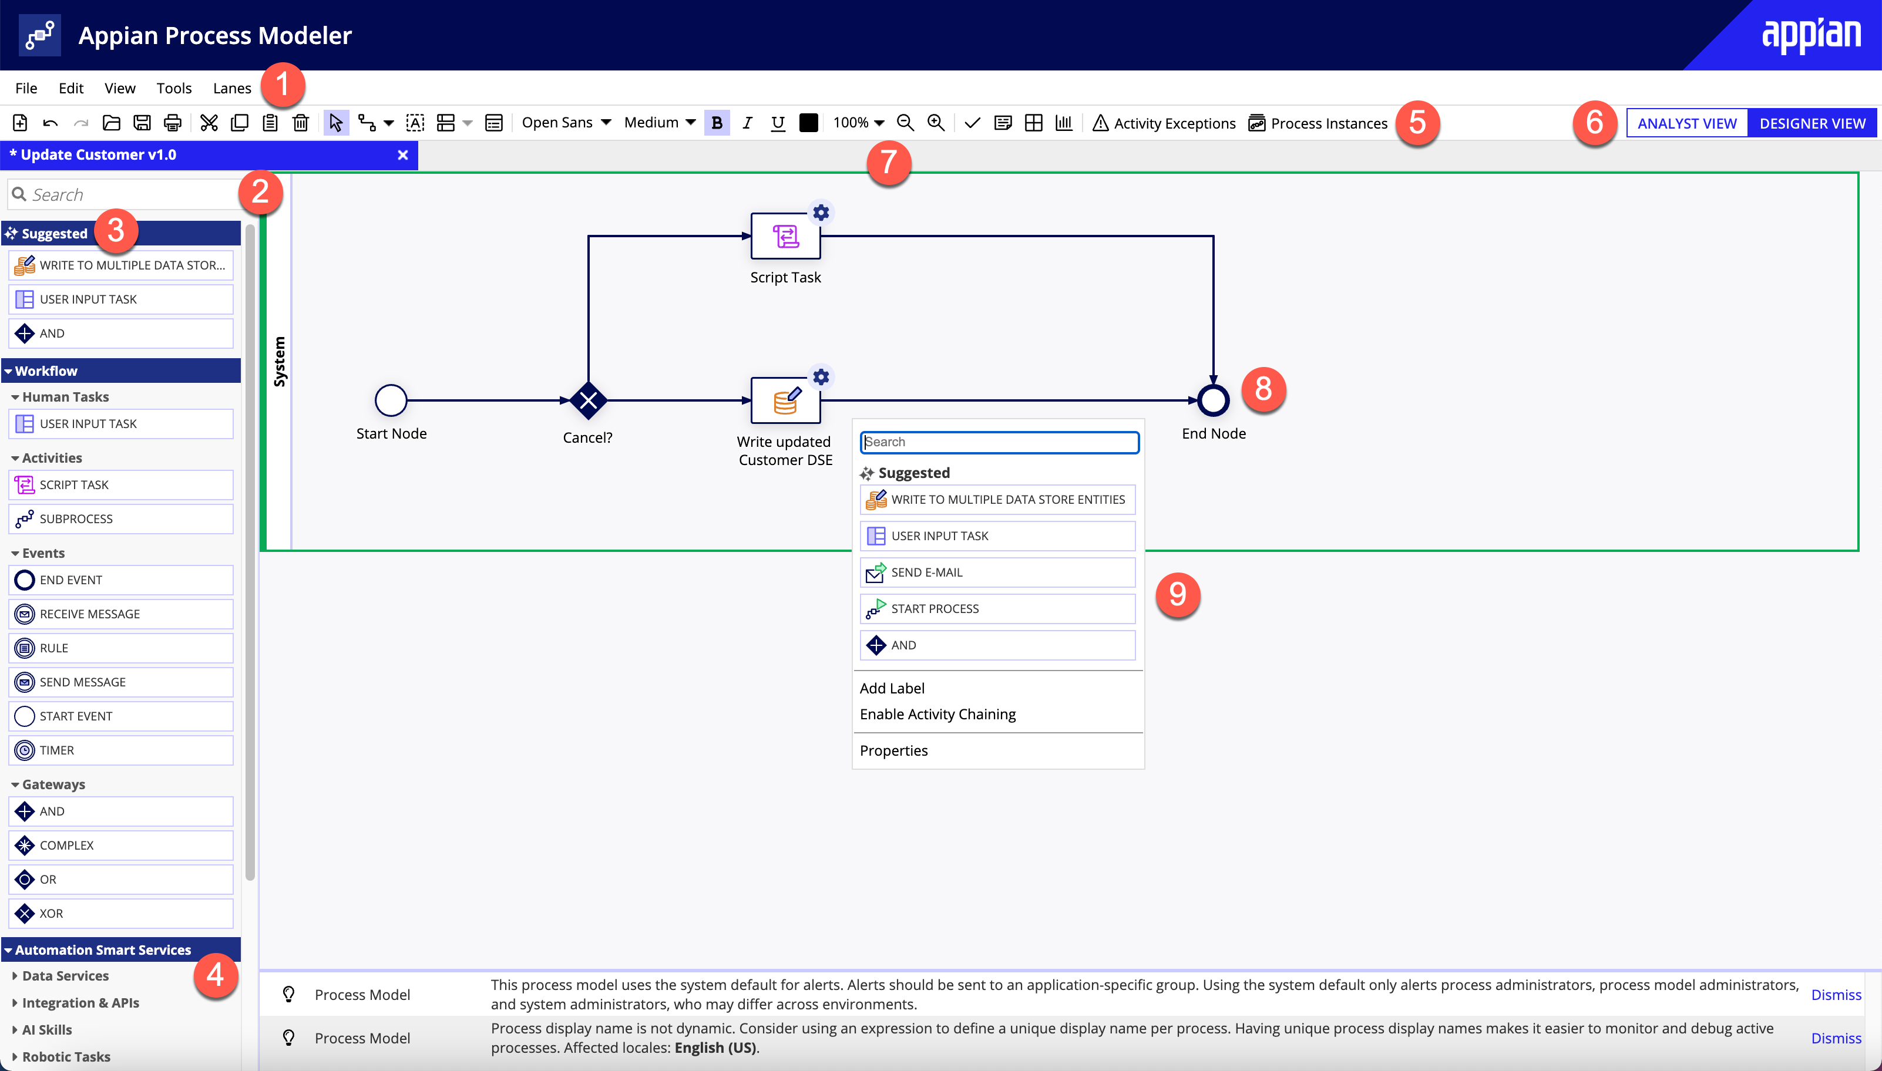Click the Cut scissors icon

click(x=209, y=123)
